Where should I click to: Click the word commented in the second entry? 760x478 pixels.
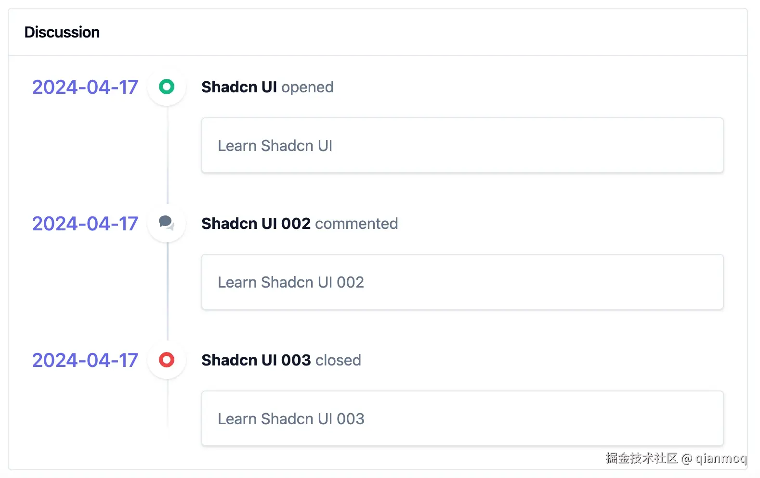point(356,224)
